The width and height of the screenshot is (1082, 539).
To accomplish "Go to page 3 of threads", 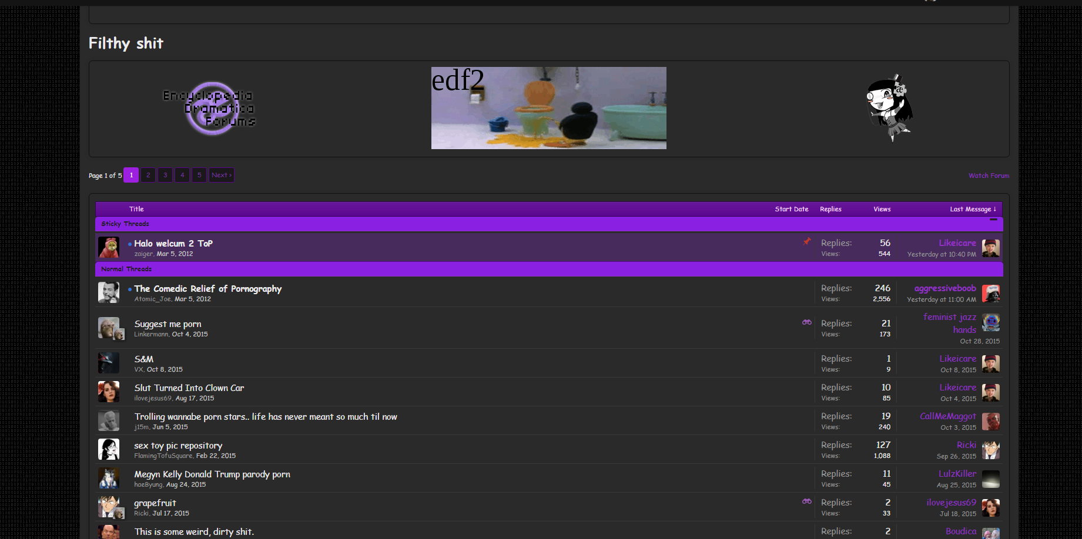I will coord(165,175).
